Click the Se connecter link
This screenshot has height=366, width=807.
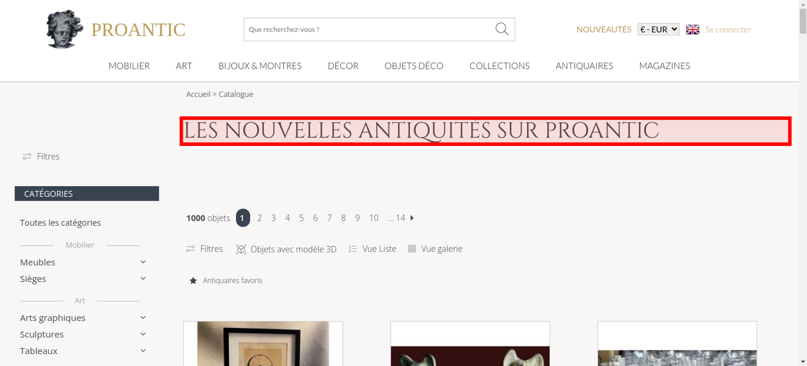(728, 29)
